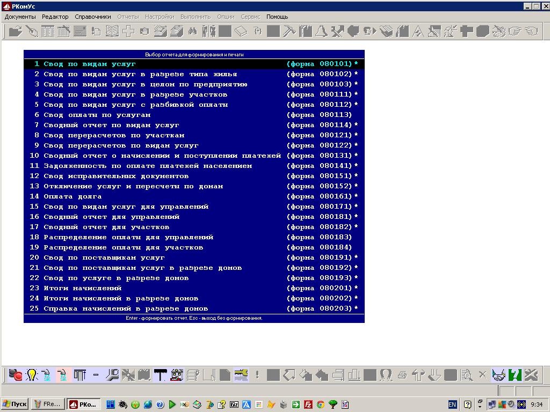Click the green question mark help icon
550x412 pixels.
coord(515,374)
